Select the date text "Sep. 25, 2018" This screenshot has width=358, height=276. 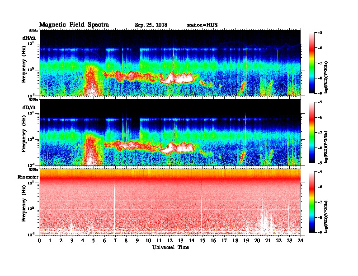[x=151, y=25]
